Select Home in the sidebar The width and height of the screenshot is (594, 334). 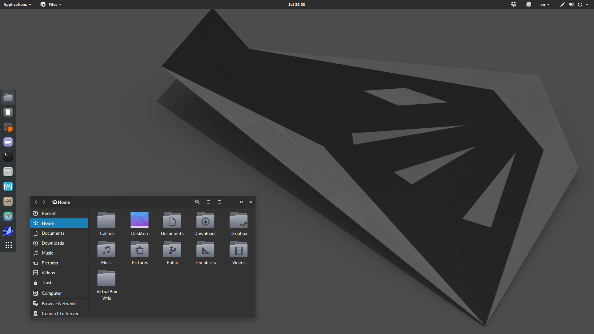pyautogui.click(x=59, y=223)
